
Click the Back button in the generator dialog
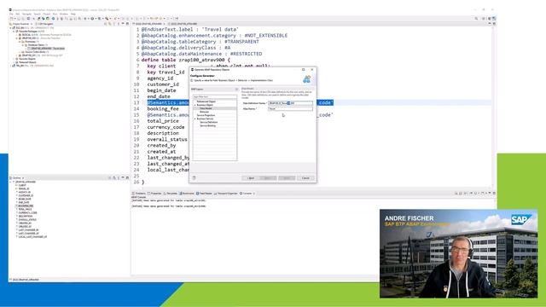tap(250, 178)
